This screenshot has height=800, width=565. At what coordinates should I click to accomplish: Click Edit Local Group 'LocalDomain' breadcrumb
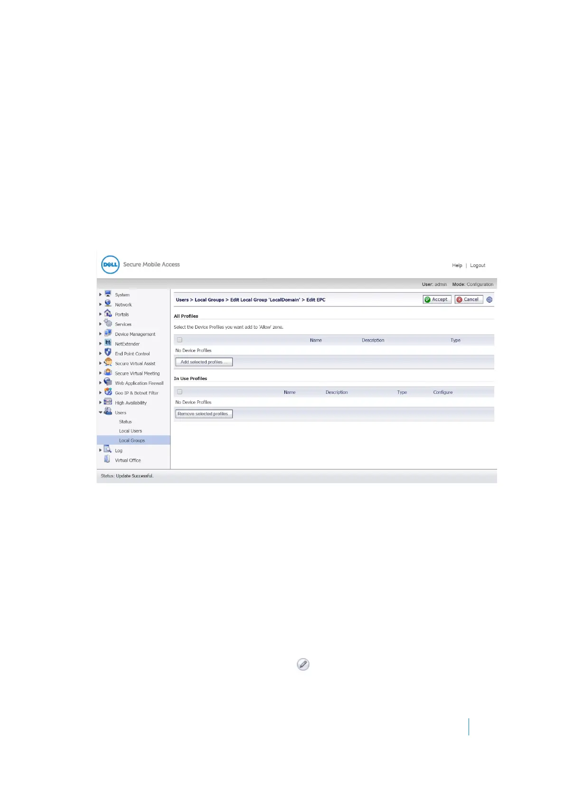coord(265,300)
